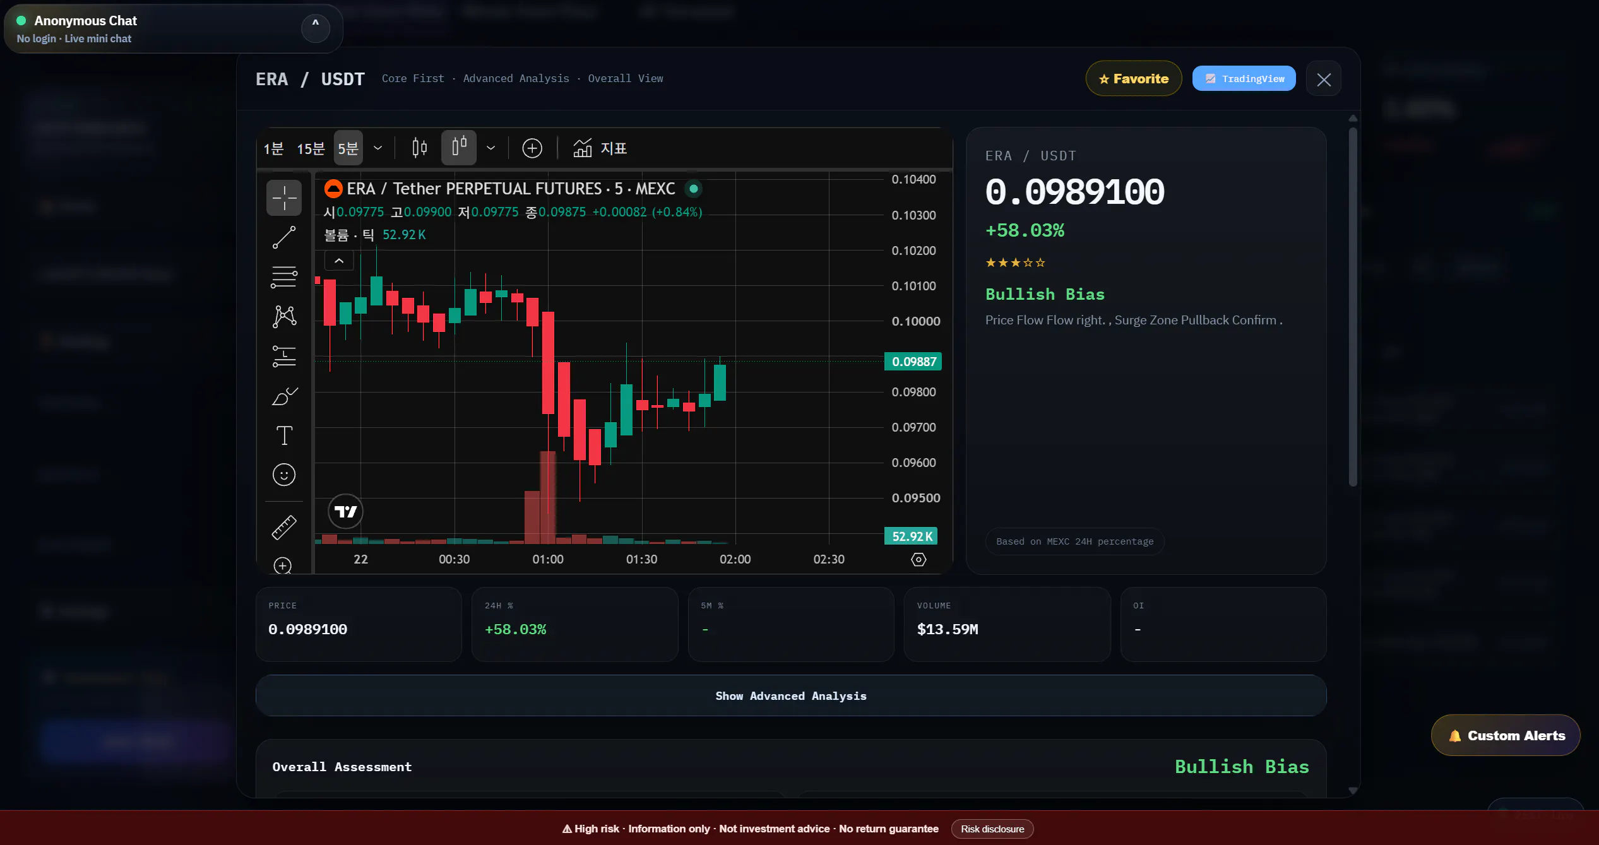Click the three-star rating

coord(1015,263)
